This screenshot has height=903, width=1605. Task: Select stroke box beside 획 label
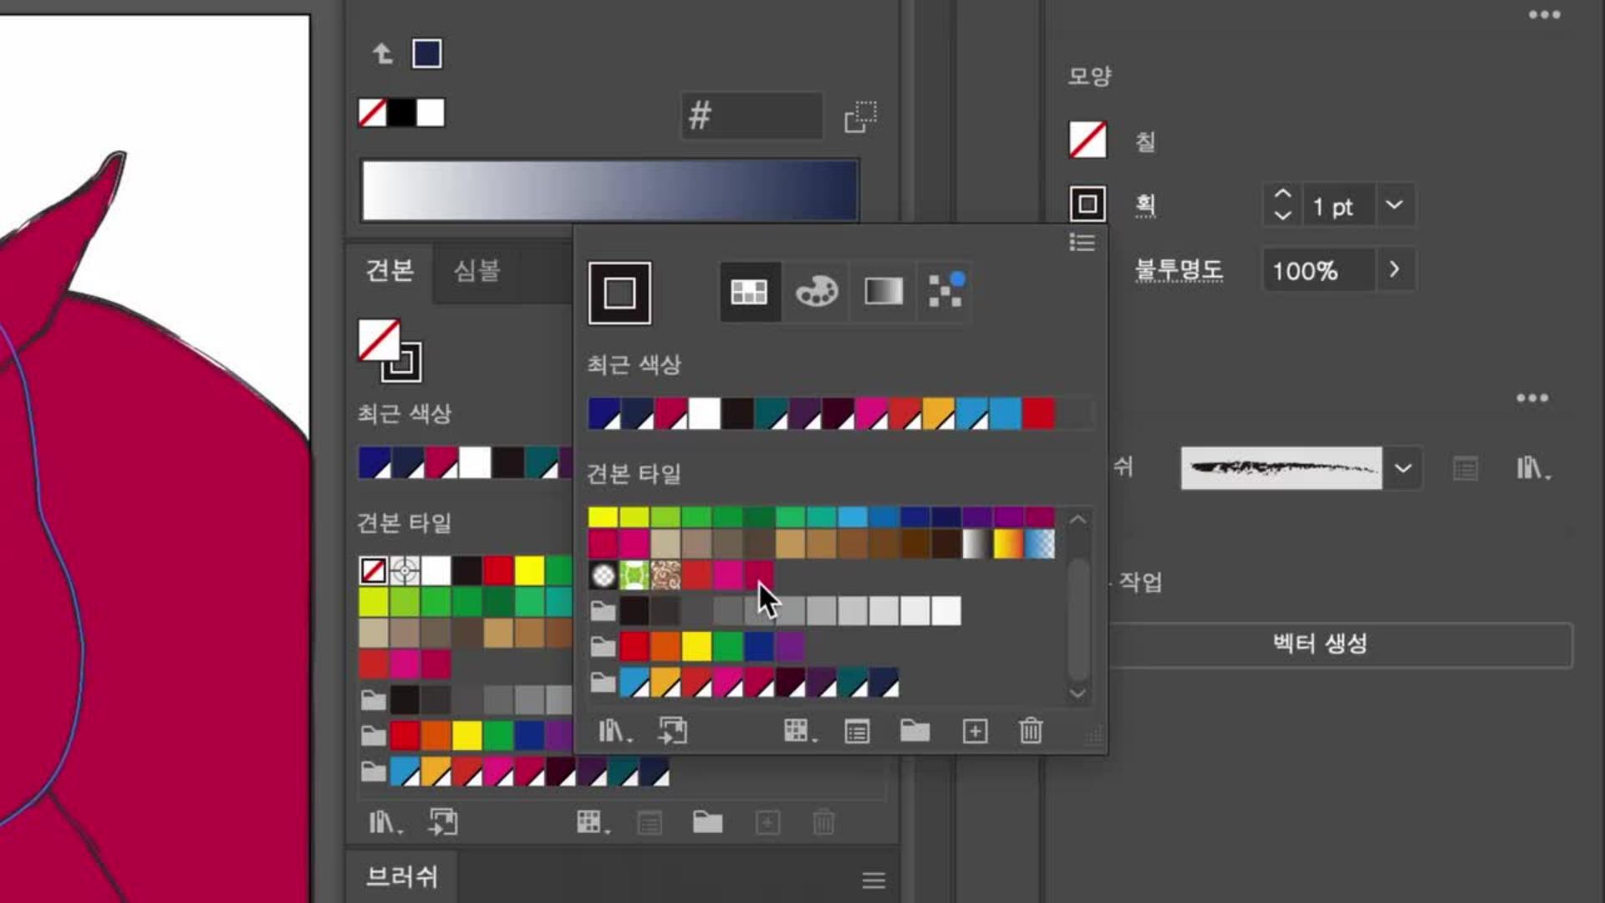pos(1088,204)
